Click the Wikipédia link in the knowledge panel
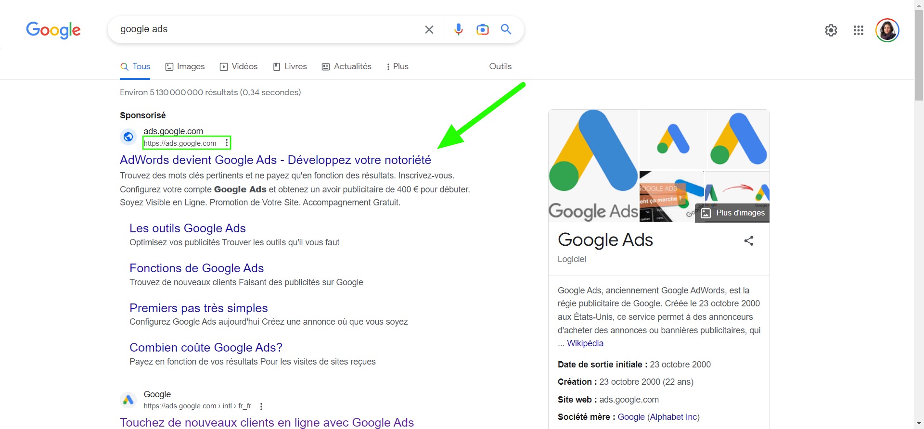 point(585,343)
